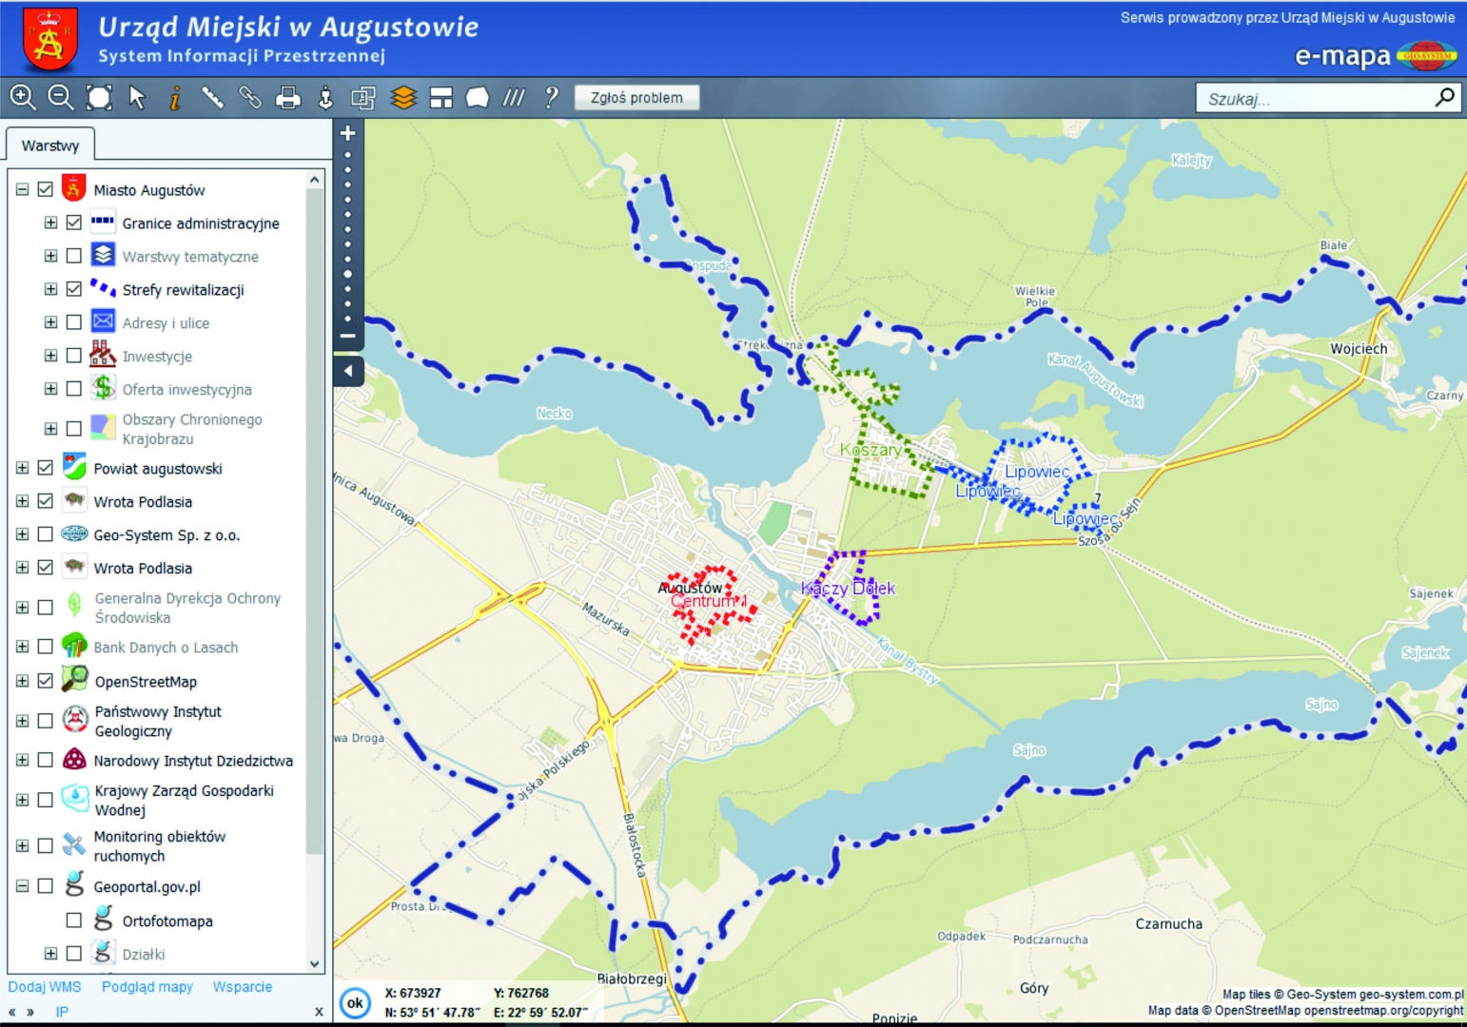The width and height of the screenshot is (1467, 1027).
Task: Click the search magnifier icon
Action: [x=1445, y=97]
